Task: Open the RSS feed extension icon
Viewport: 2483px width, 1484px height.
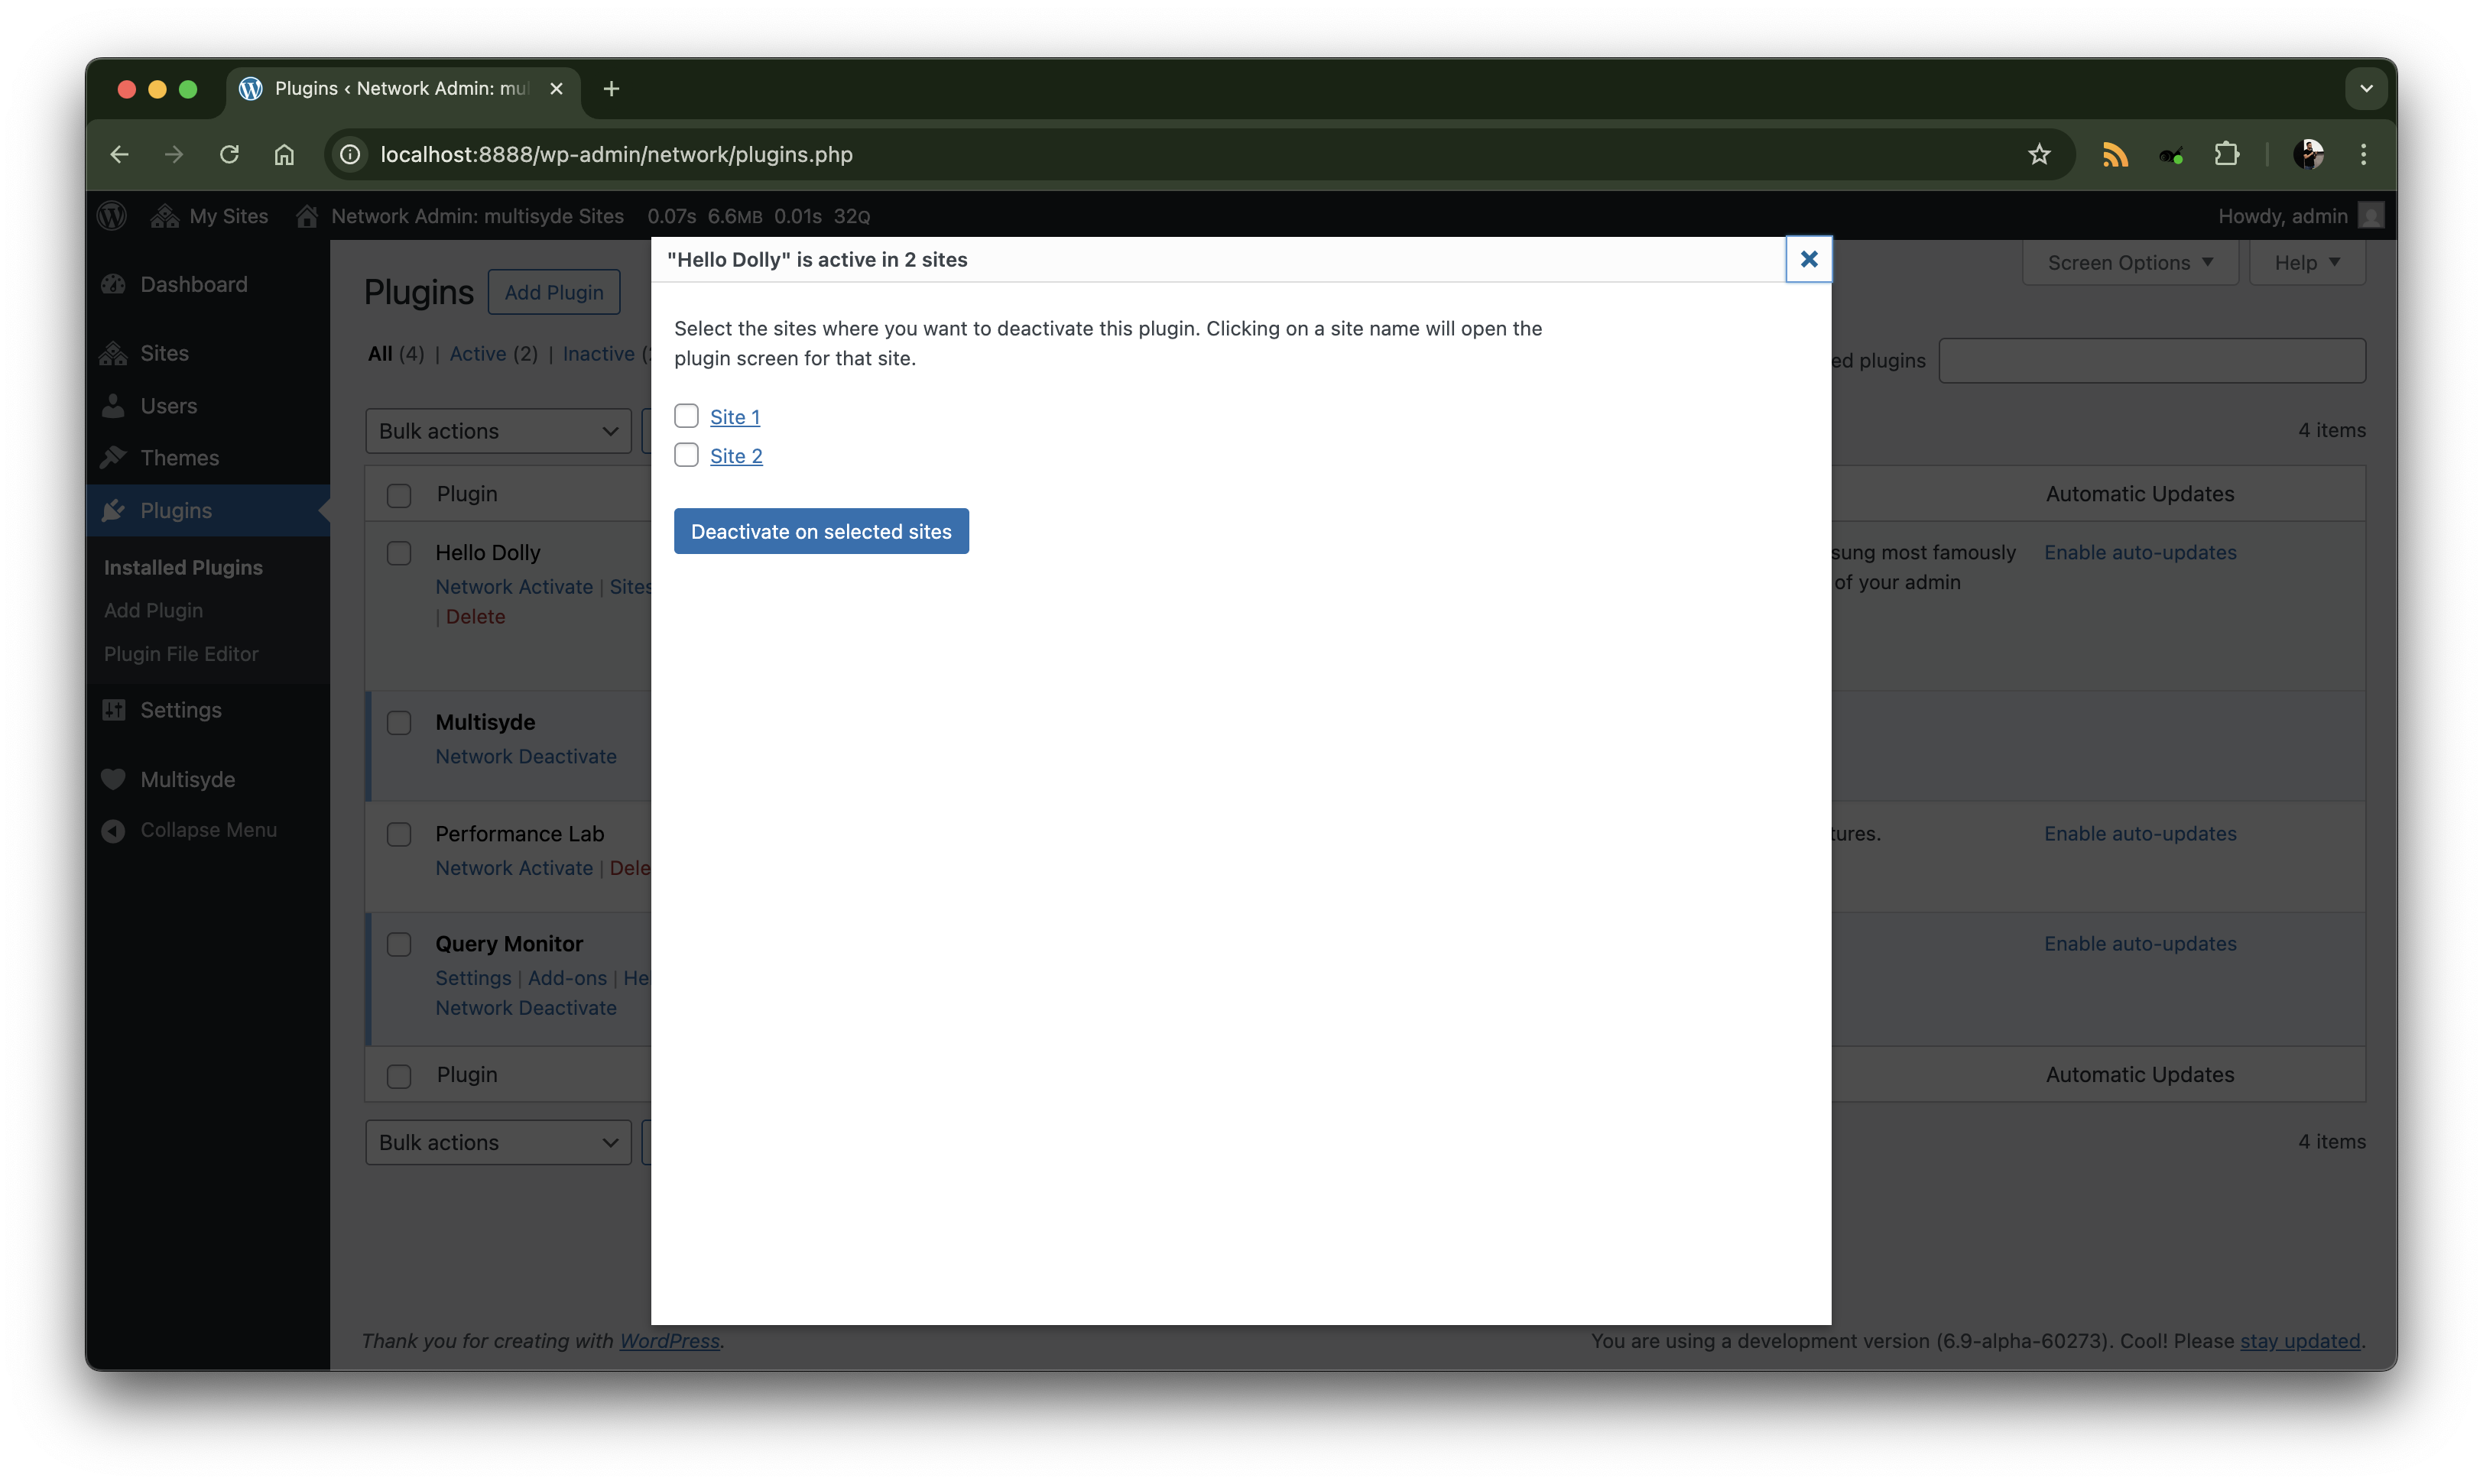Action: click(2115, 154)
